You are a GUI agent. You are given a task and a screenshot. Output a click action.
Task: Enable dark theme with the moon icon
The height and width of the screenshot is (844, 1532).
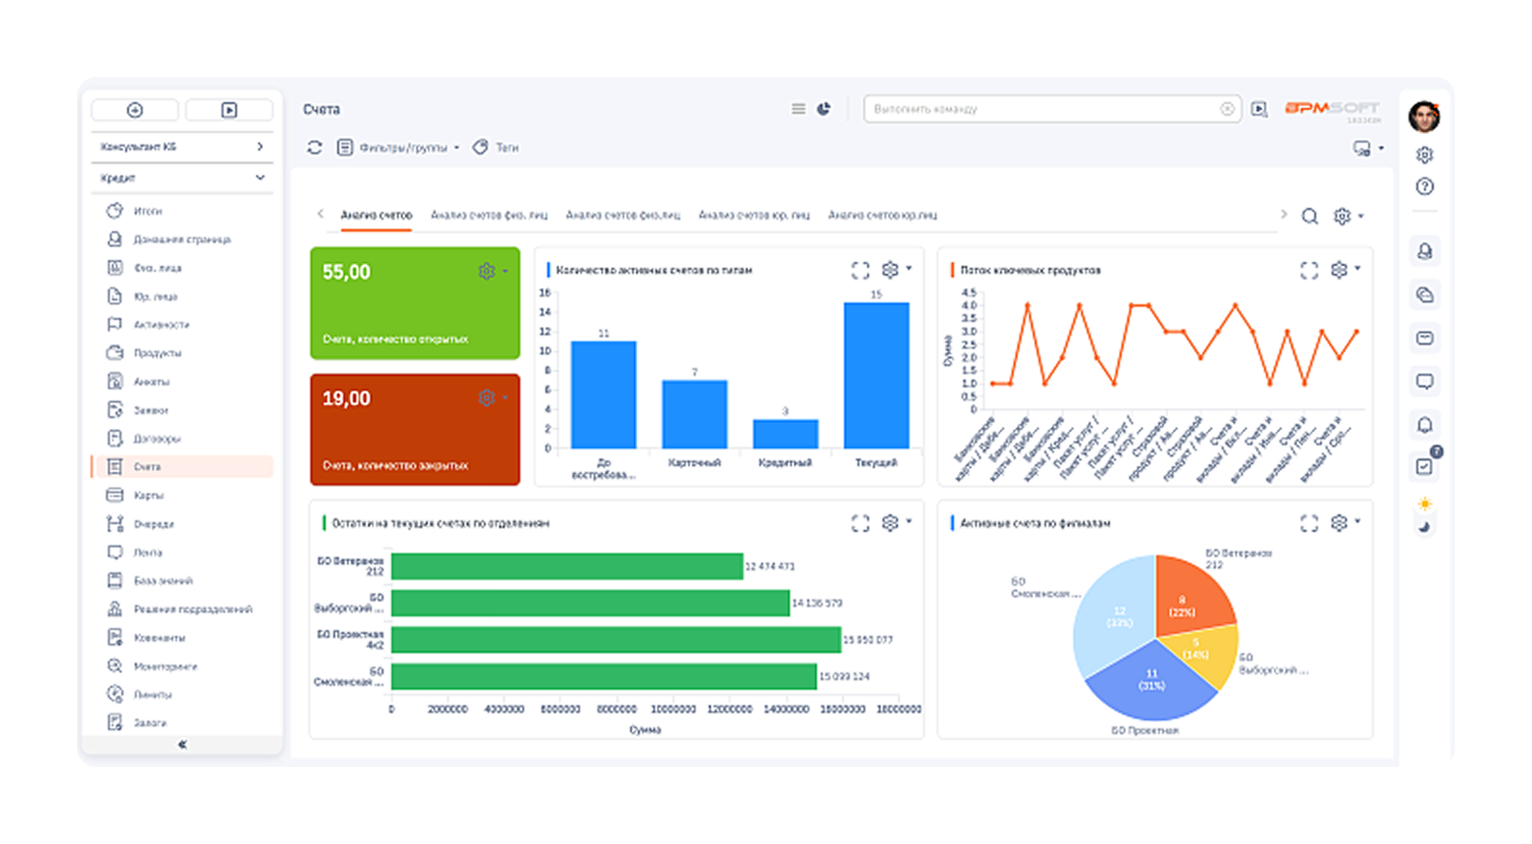coord(1425,526)
